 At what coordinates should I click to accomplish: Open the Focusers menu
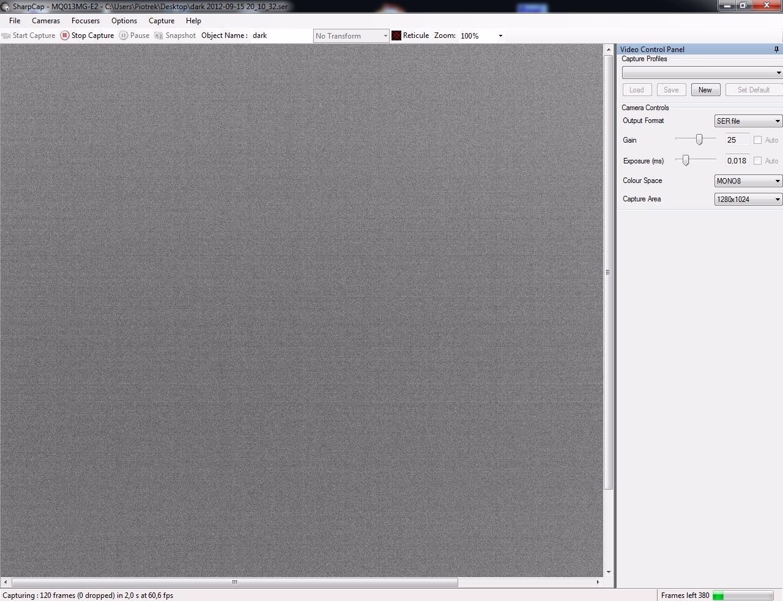click(86, 21)
